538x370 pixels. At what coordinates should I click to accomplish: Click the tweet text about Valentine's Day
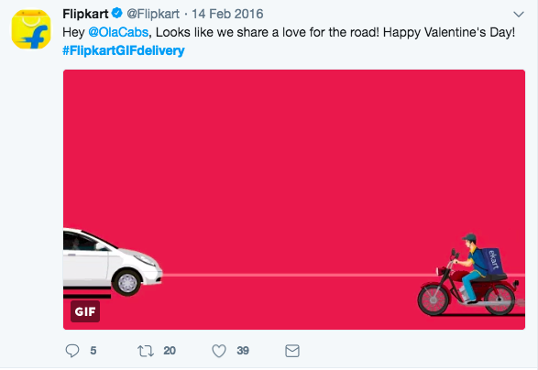pos(289,32)
